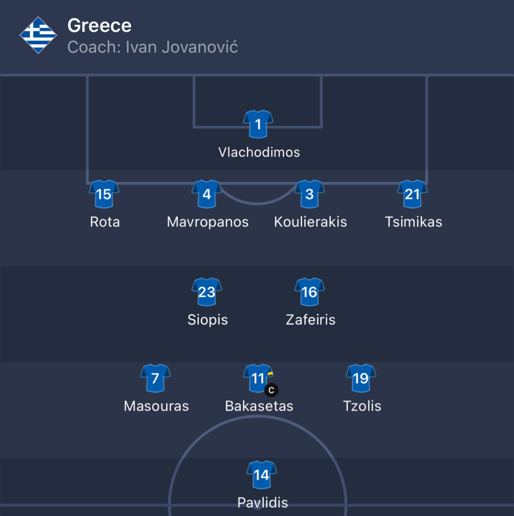
Task: Select the Tsimikas name text
Action: click(x=413, y=222)
